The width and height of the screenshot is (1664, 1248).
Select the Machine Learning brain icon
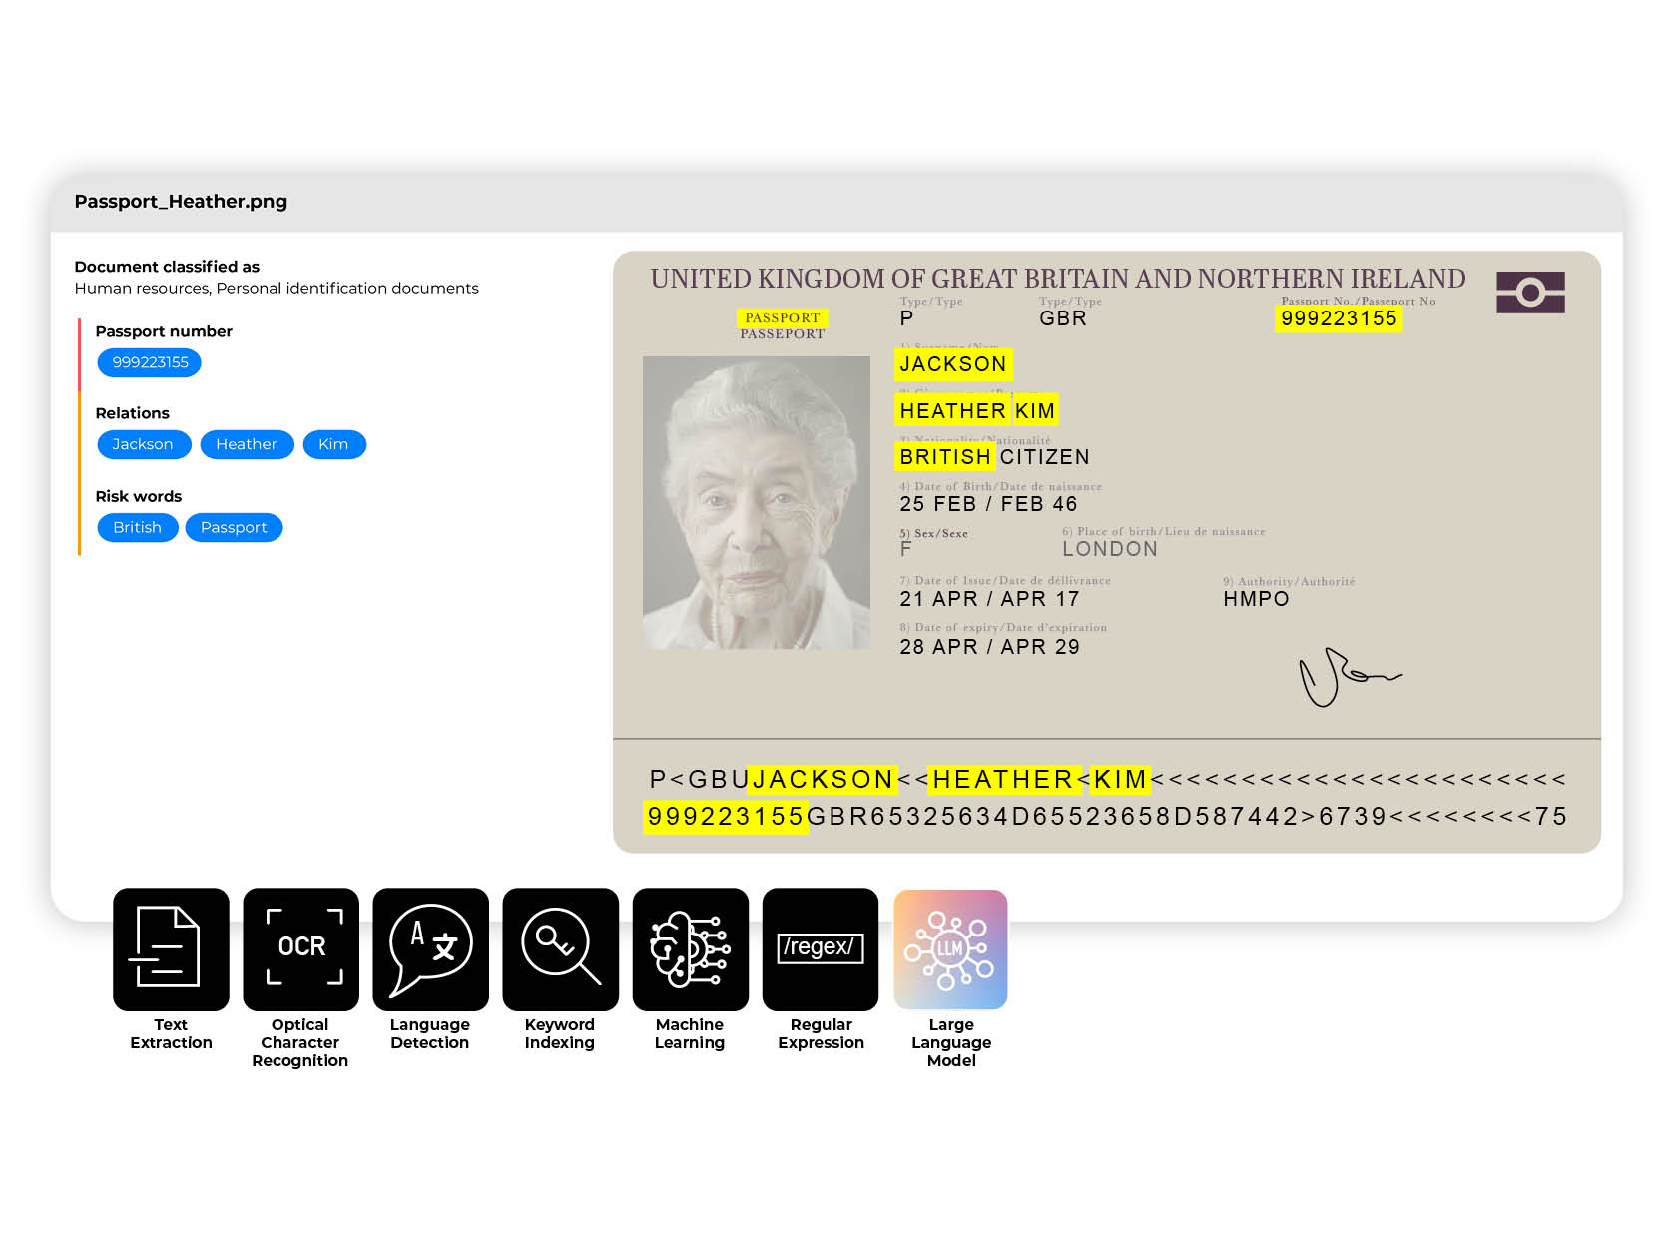pos(690,948)
